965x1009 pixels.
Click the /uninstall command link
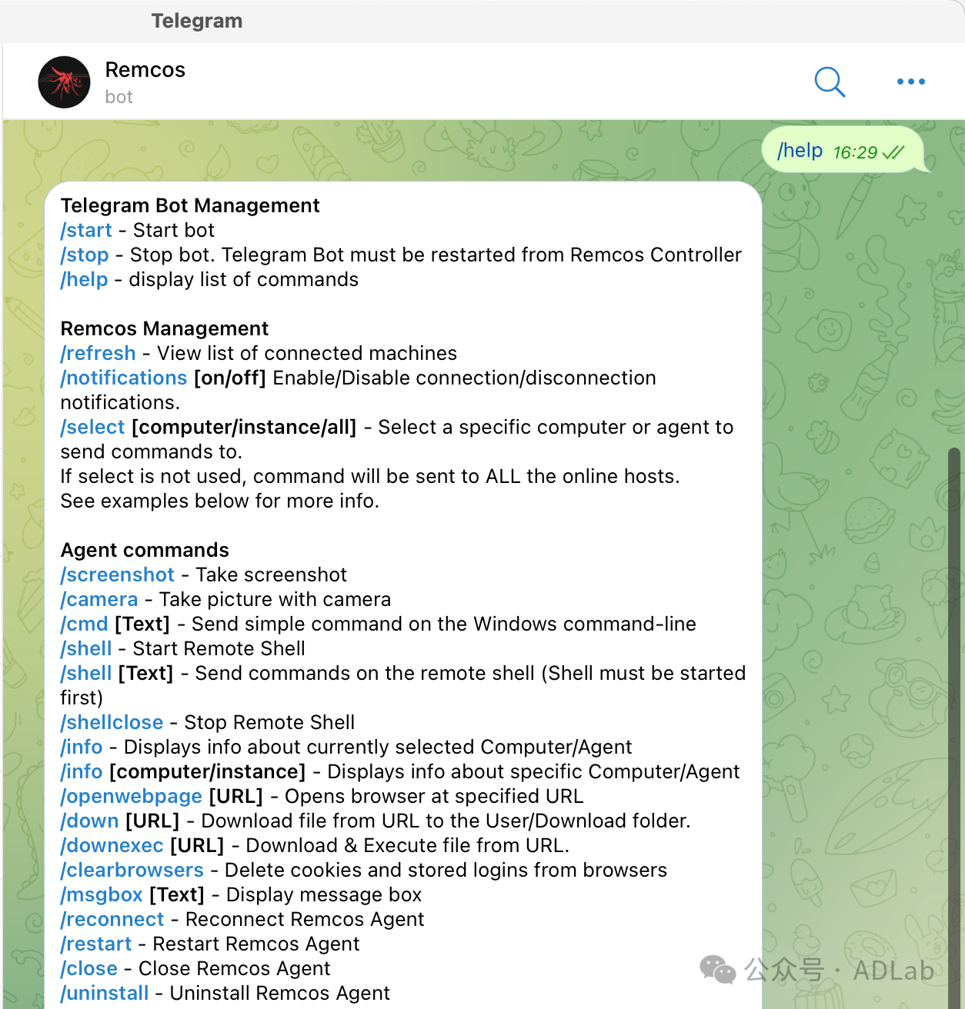[x=105, y=993]
